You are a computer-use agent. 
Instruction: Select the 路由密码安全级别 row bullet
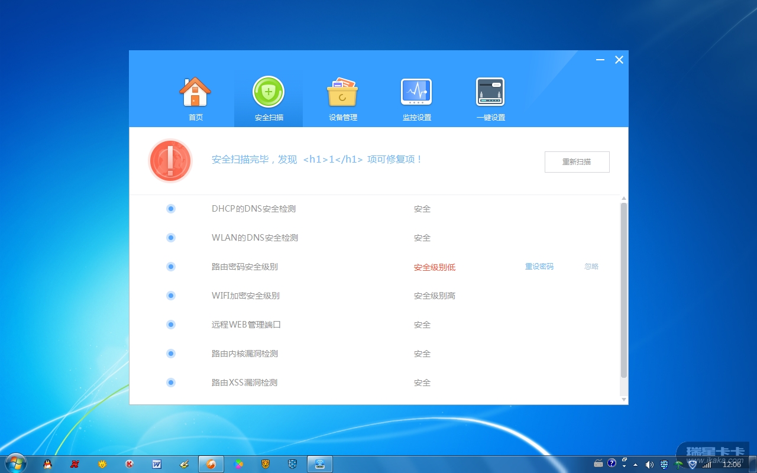pyautogui.click(x=171, y=267)
